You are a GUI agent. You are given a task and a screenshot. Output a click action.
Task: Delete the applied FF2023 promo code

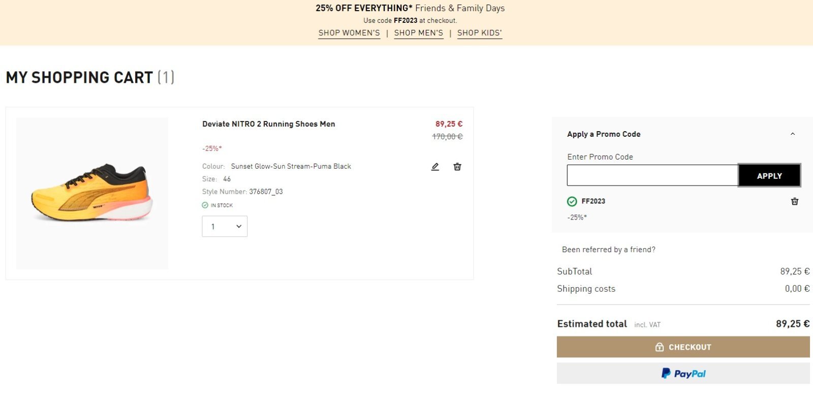click(795, 201)
